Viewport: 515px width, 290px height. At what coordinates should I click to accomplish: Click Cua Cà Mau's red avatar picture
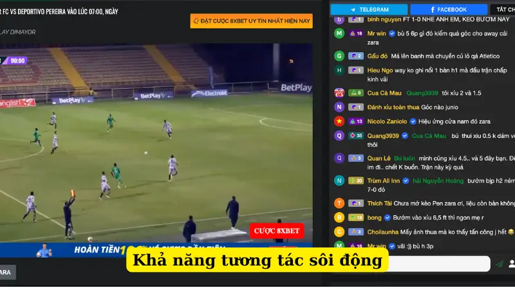pos(339,93)
